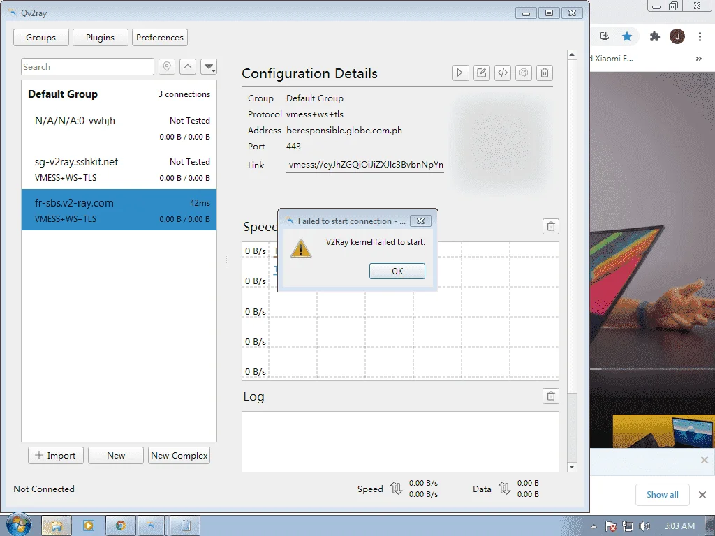Viewport: 715px width, 536px height.
Task: Open Chrome profile avatar J
Action: (677, 36)
